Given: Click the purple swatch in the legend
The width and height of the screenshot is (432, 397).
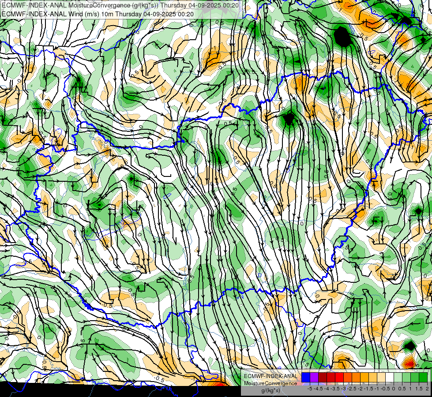Looking at the screenshot, I should pyautogui.click(x=314, y=378).
